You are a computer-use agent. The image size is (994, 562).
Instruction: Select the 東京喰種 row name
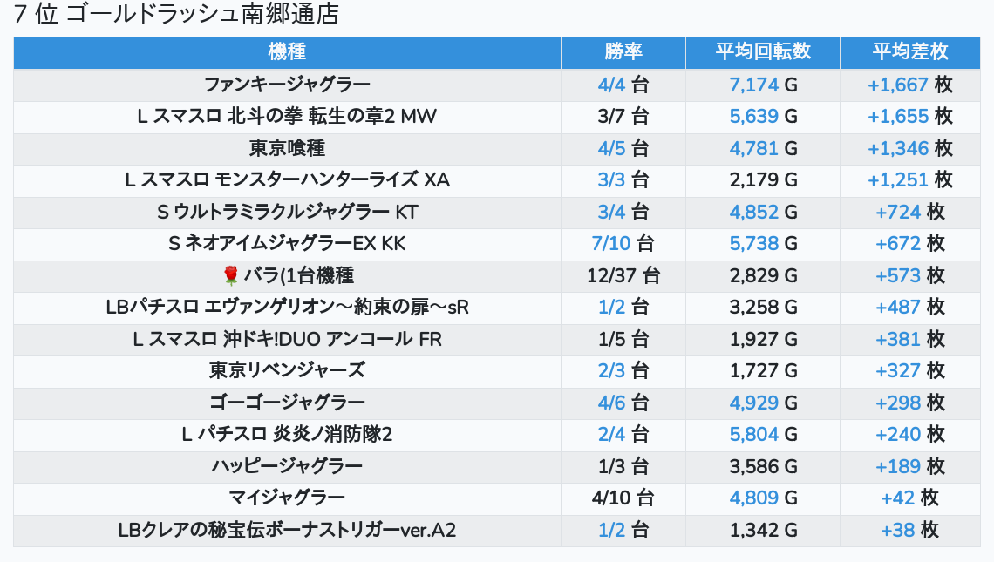click(287, 148)
